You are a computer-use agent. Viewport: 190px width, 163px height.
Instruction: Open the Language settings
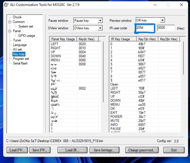(20, 45)
